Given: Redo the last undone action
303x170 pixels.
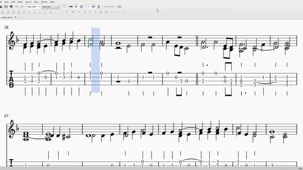Looking at the screenshot, I should coord(22,7).
